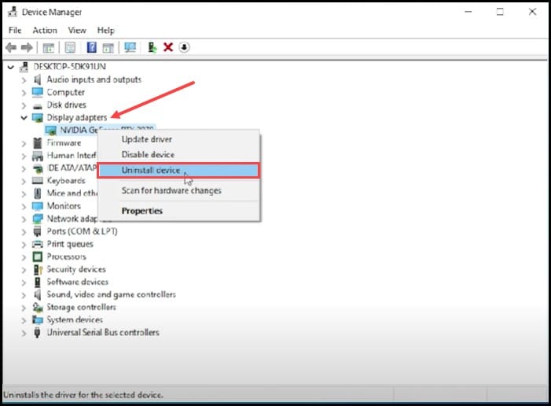551x406 pixels.
Task: Click the down-arrow Disable device toolbar icon
Action: (184, 48)
